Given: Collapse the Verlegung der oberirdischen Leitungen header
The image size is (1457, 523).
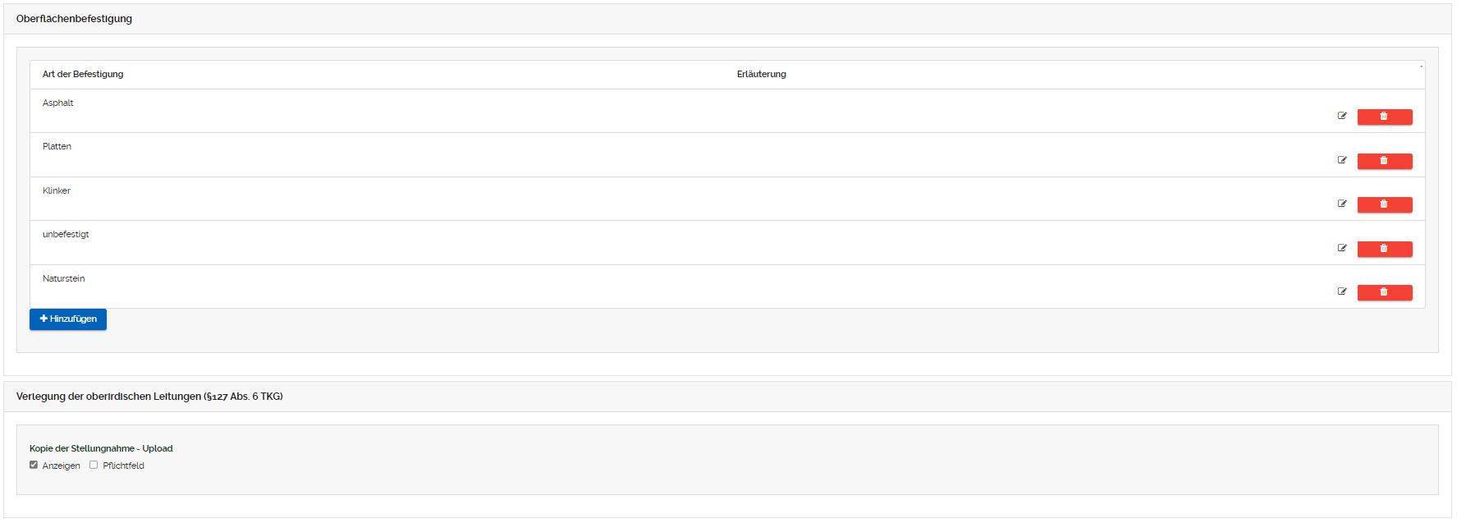Looking at the screenshot, I should (149, 397).
